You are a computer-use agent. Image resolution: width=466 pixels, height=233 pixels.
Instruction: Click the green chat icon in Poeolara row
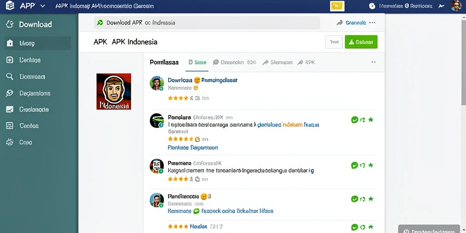355,120
